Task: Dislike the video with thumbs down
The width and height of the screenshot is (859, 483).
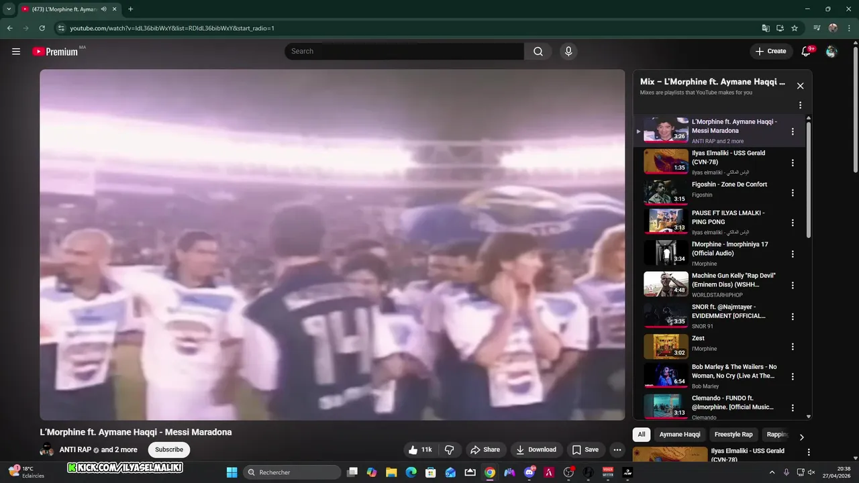Action: [x=450, y=449]
